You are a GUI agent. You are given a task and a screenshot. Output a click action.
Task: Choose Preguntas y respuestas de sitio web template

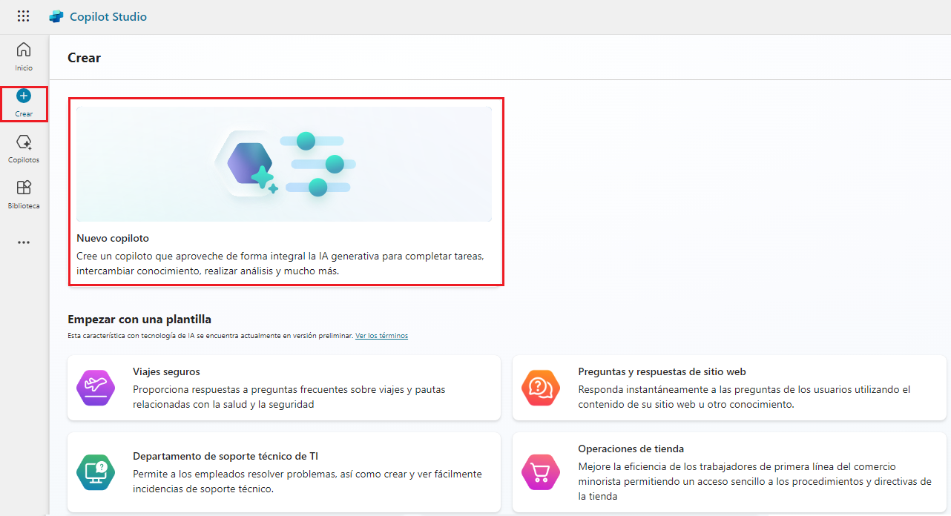[729, 388]
